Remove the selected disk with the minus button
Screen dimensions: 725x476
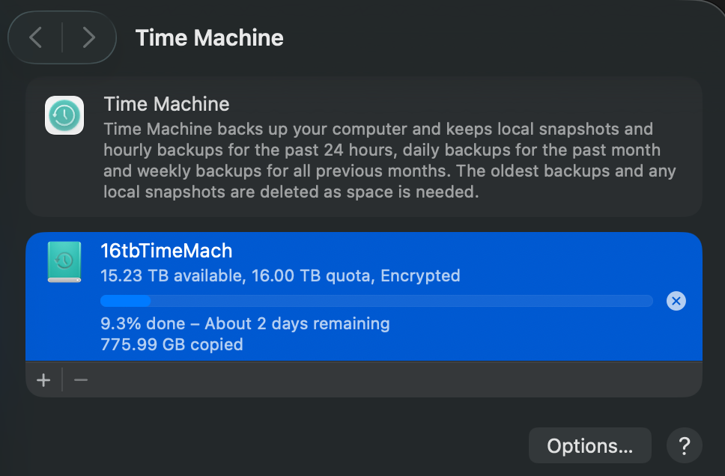point(81,380)
